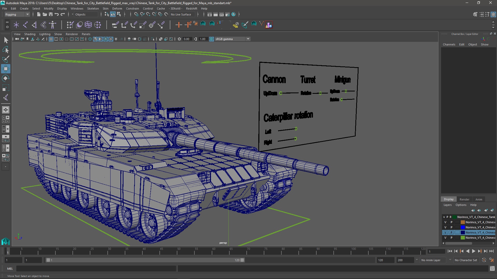
Task: Toggle visibility V of green layer
Action: pos(445,238)
